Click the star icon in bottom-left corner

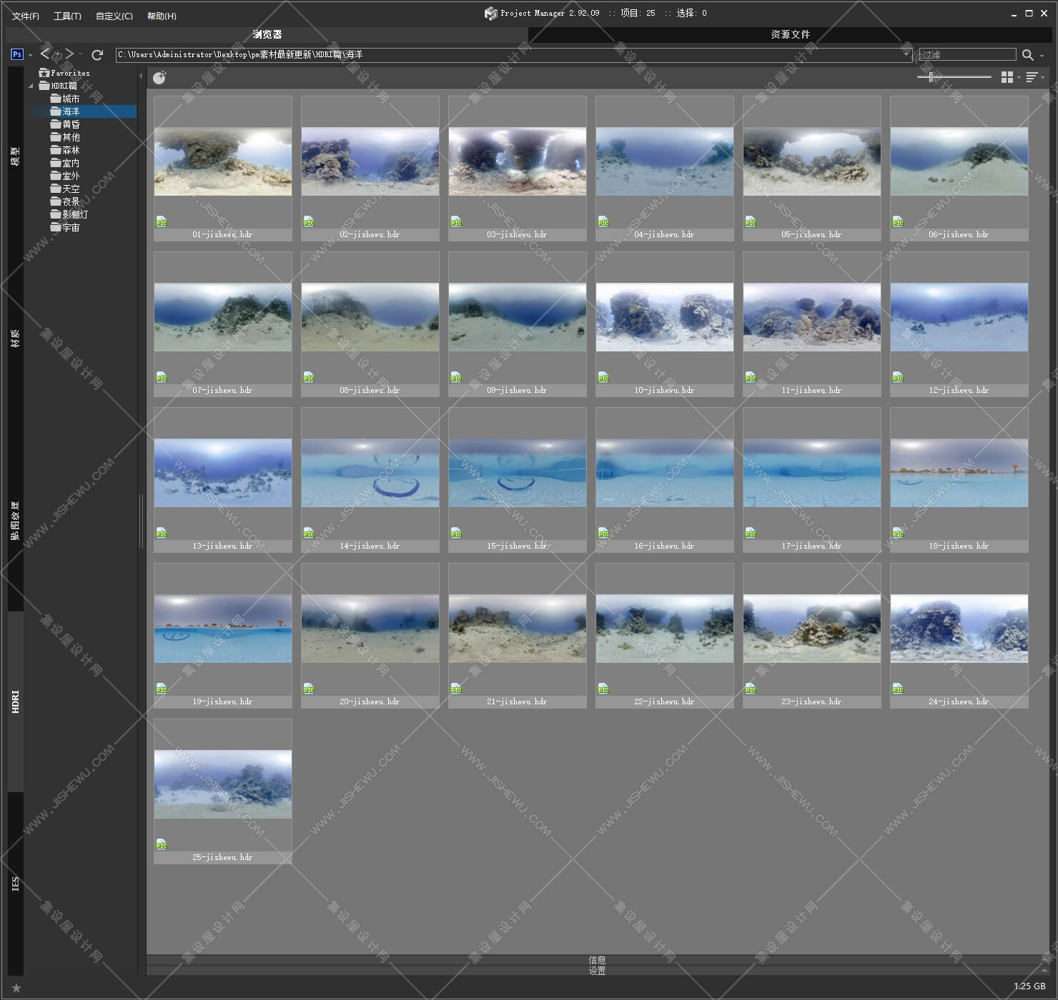(x=16, y=989)
